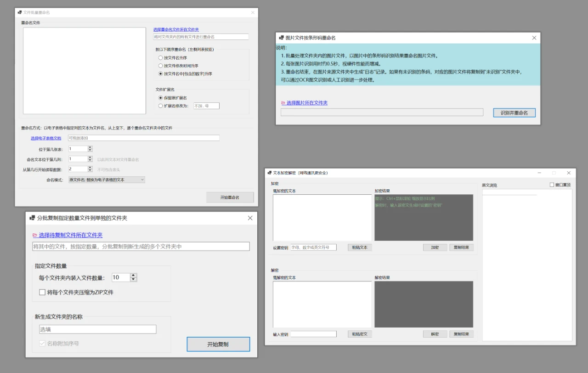Focus the 输入密钥 input field
Screen dimensions: 588x373
313,334
